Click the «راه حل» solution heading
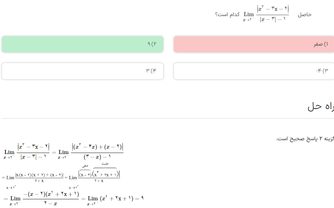This screenshot has height=208, width=334. click(x=320, y=106)
